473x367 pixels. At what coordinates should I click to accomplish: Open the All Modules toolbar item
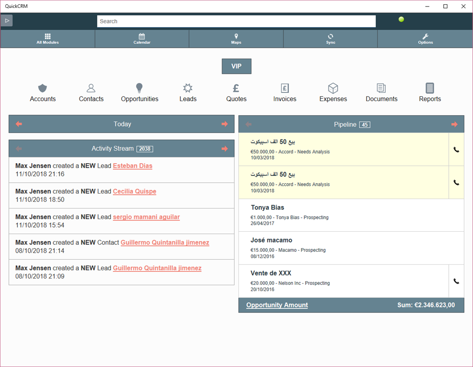(47, 38)
